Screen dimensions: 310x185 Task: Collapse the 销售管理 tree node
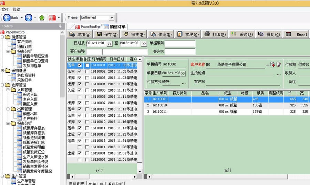coord(2,37)
